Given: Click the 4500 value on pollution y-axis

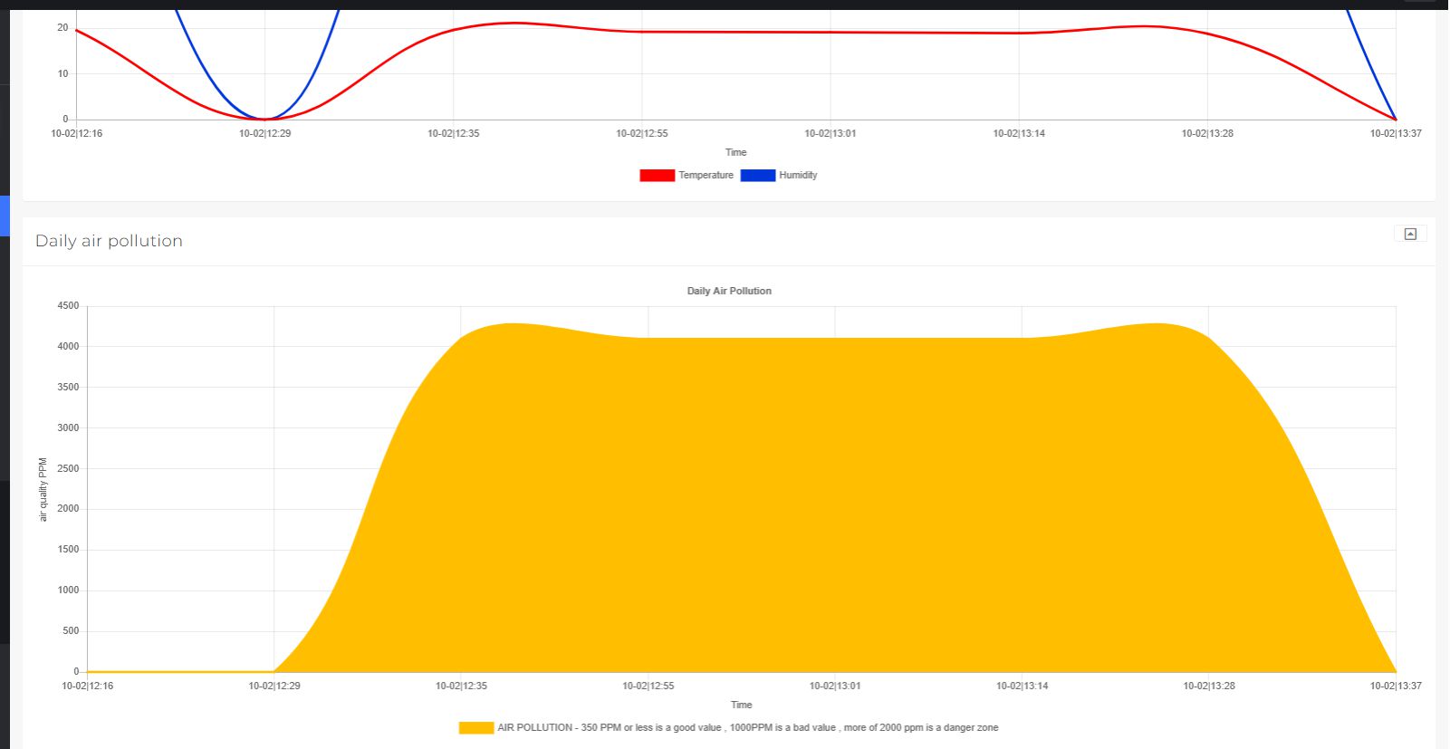Looking at the screenshot, I should (x=68, y=306).
